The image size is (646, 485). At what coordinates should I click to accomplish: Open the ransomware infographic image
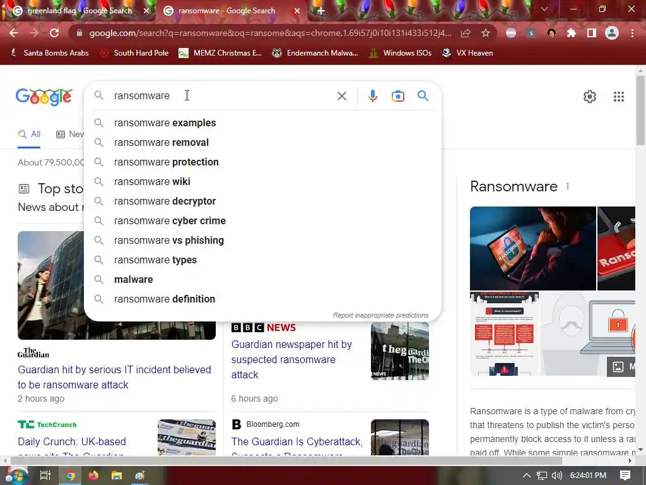click(x=504, y=333)
